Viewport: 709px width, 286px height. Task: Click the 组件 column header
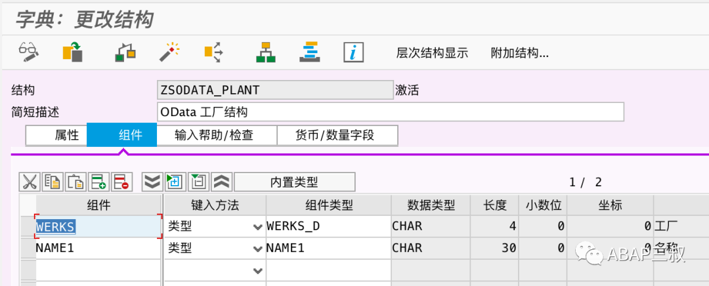click(x=98, y=205)
